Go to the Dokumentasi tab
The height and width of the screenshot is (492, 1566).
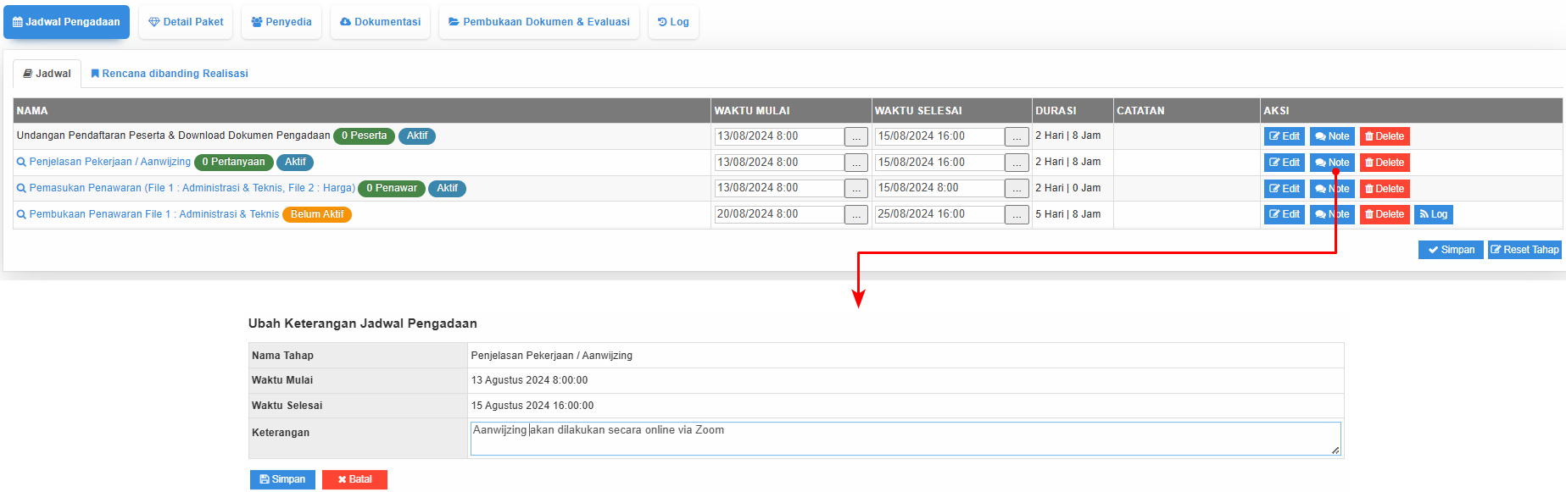click(380, 22)
